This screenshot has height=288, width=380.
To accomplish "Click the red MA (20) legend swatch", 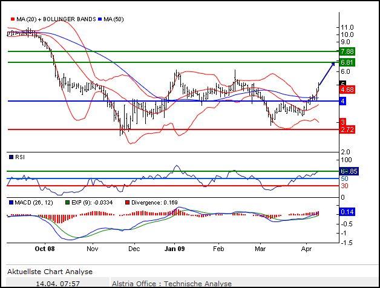I will click(x=13, y=19).
